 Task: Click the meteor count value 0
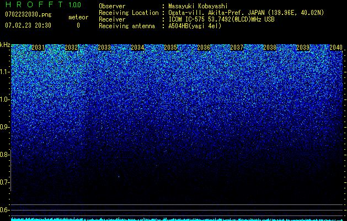78,25
